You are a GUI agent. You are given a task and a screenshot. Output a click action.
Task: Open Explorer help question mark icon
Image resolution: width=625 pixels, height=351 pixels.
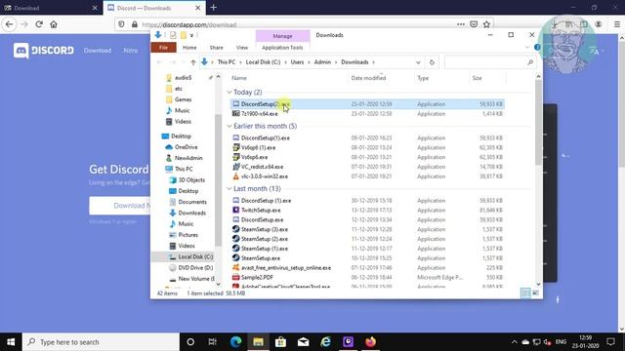tap(537, 48)
